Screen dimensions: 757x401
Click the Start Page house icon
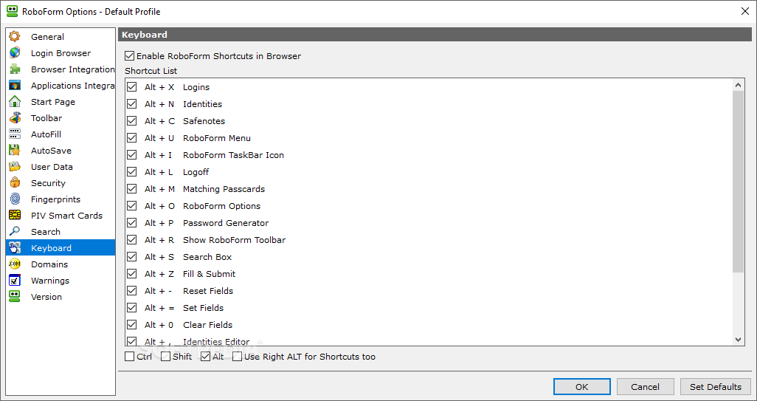[x=15, y=101]
